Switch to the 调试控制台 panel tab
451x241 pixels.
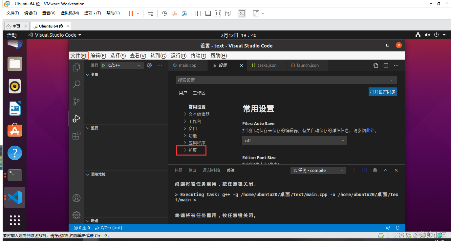pos(211,170)
